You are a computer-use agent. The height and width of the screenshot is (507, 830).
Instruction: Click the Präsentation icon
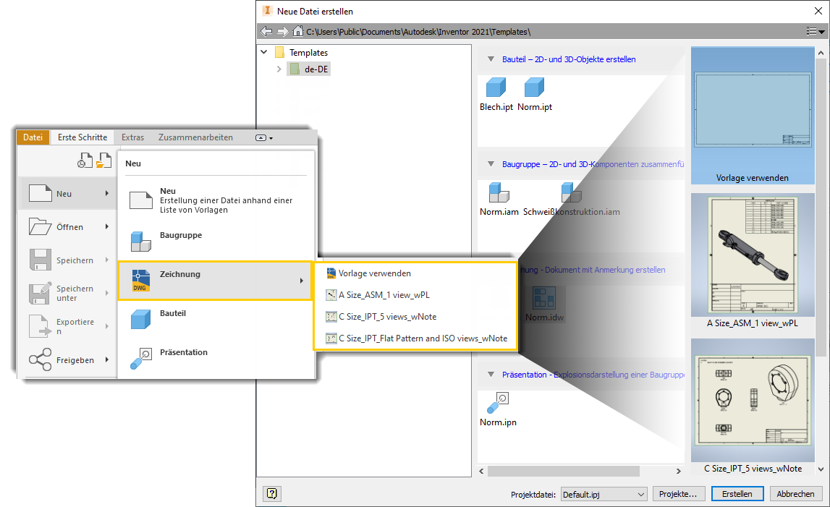point(141,358)
